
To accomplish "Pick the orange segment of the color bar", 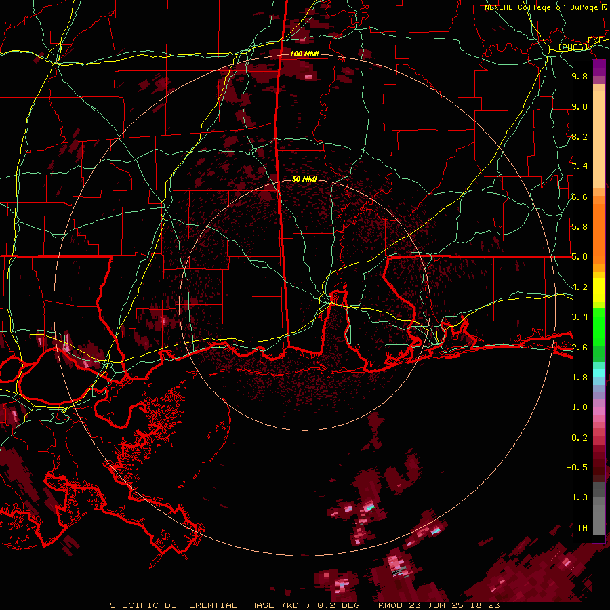I will coord(598,233).
